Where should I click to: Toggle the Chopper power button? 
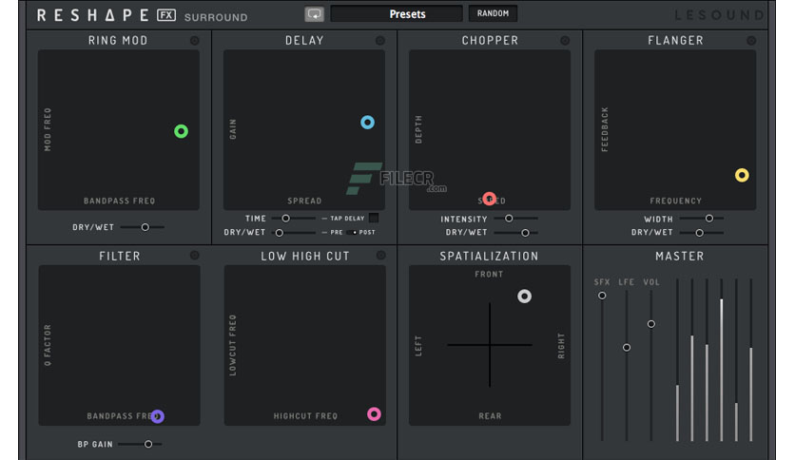click(x=565, y=41)
